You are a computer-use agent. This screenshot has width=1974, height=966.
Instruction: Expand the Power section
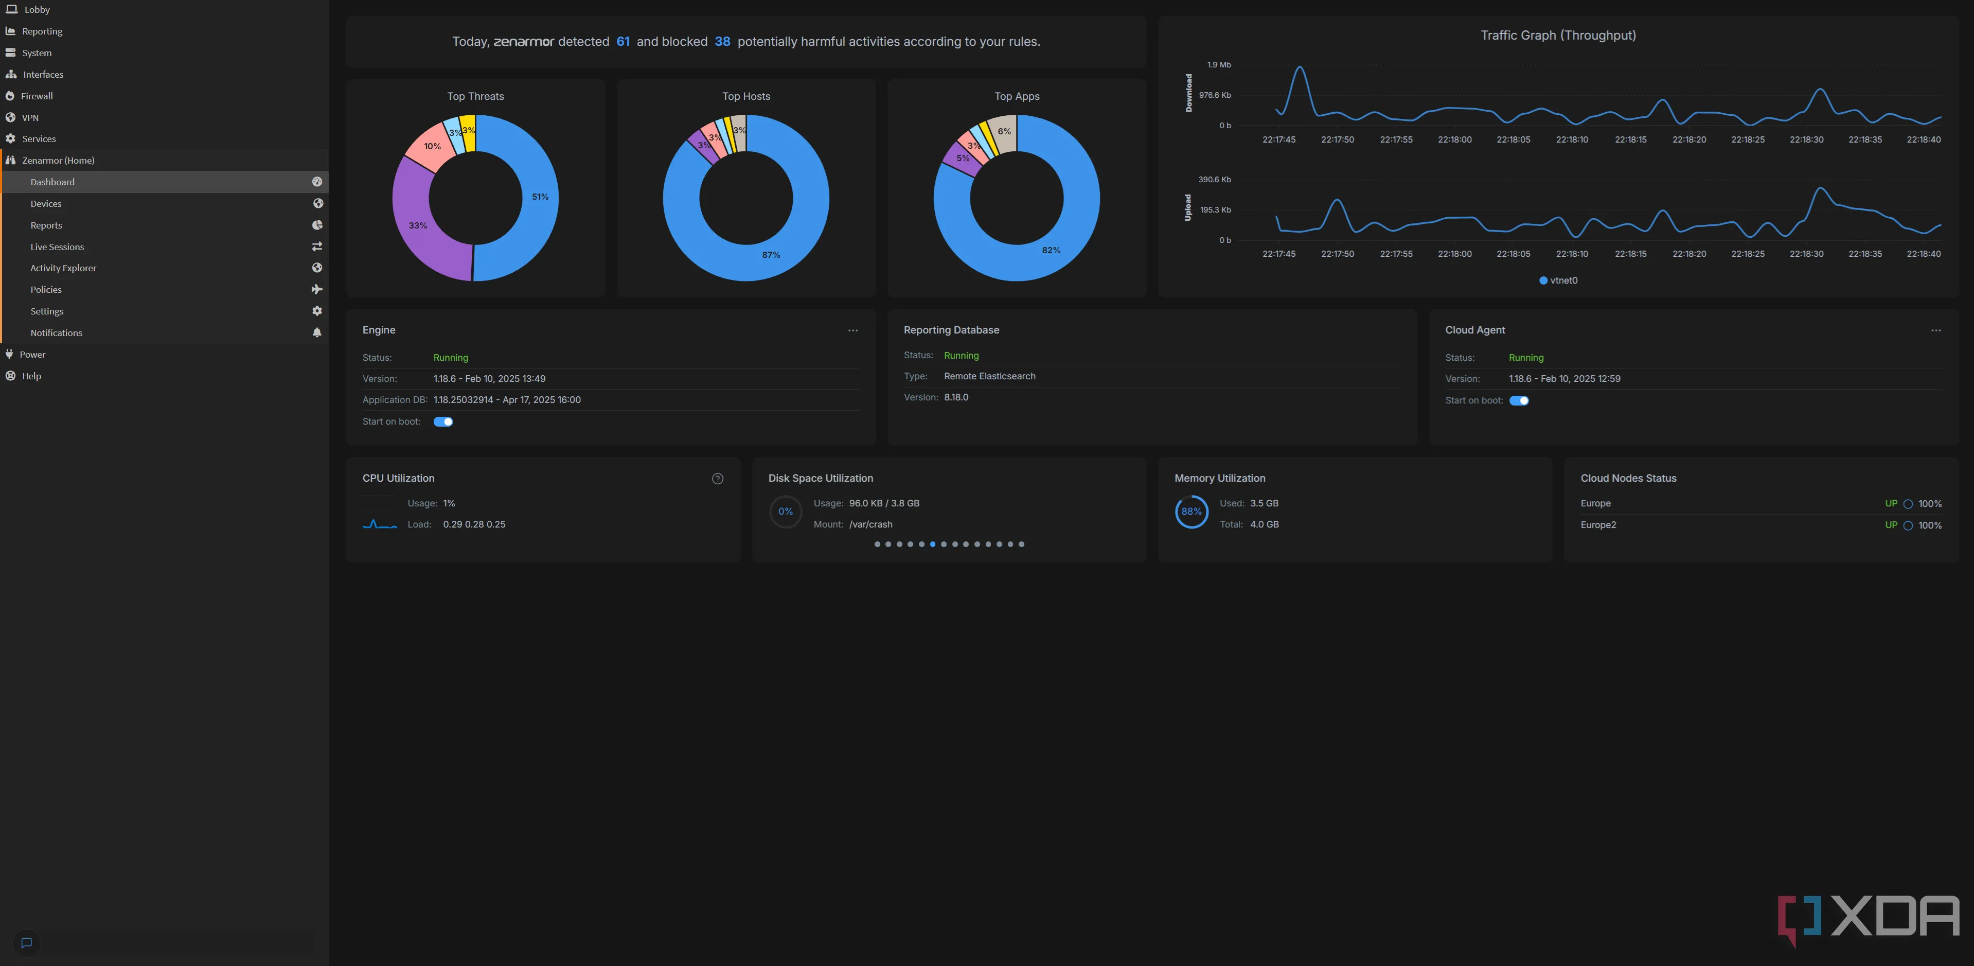coord(164,354)
